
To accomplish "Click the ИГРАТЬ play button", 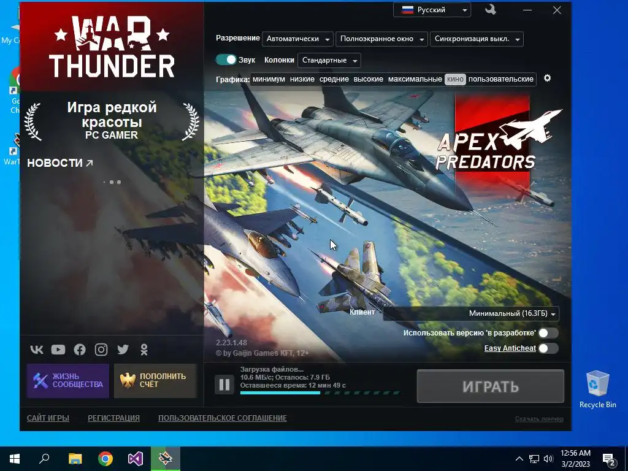I will pos(490,386).
